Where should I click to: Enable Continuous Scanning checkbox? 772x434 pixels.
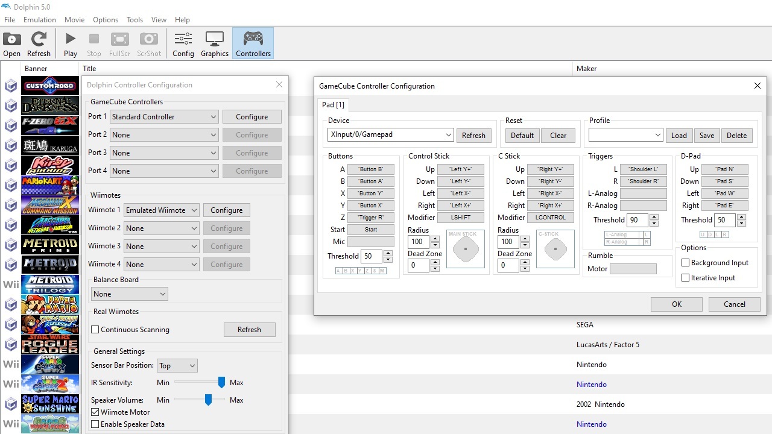pyautogui.click(x=95, y=330)
